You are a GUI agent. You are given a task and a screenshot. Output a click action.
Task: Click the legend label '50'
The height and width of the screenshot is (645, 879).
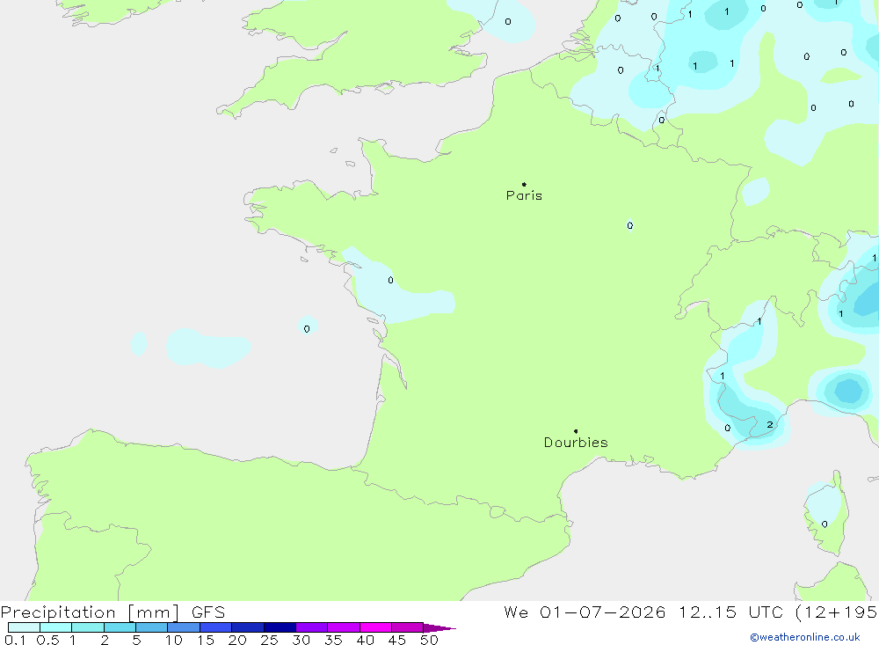pyautogui.click(x=429, y=640)
